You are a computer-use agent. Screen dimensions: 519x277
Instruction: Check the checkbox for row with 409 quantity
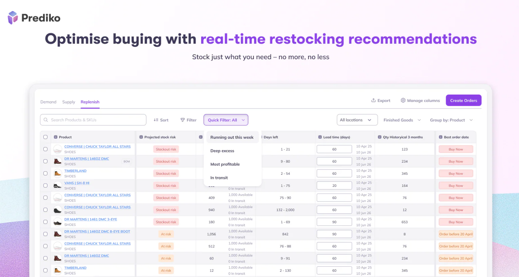[x=46, y=198]
